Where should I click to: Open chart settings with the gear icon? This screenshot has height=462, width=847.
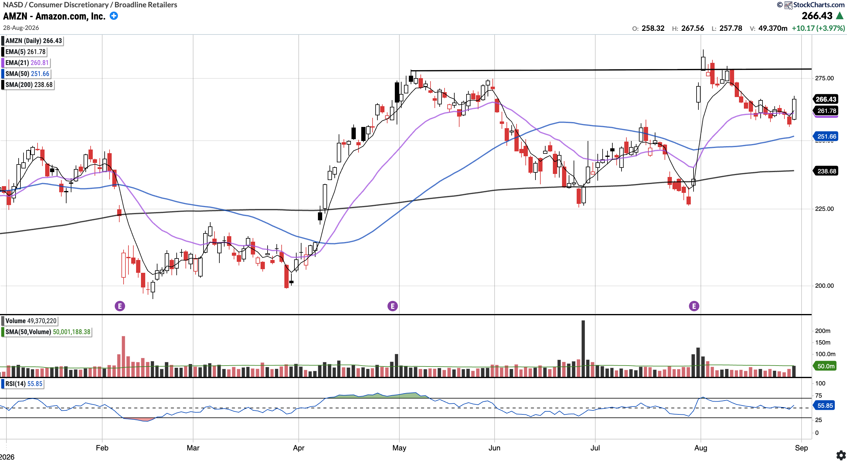(x=841, y=455)
